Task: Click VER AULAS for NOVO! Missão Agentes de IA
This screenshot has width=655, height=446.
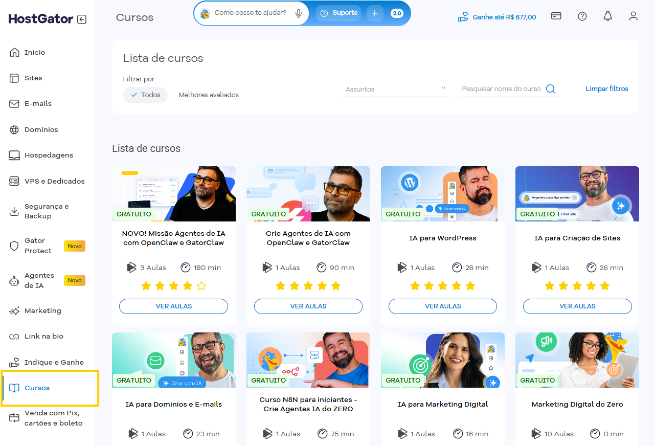Action: point(173,306)
